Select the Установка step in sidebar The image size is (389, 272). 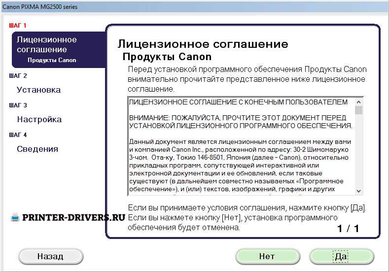(x=38, y=90)
